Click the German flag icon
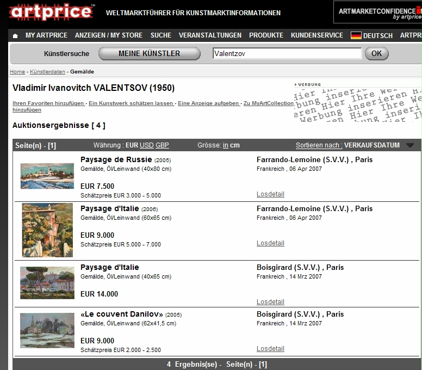Screen dimensions: 422x370 [x=356, y=35]
